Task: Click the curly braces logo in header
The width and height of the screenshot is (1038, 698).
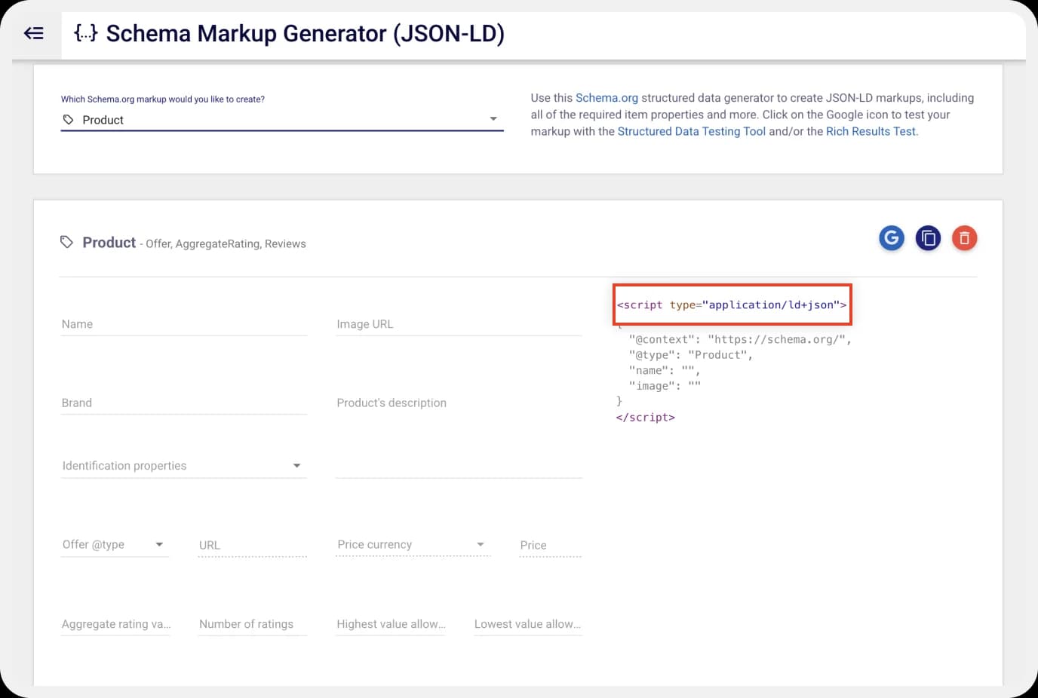Action: [85, 32]
